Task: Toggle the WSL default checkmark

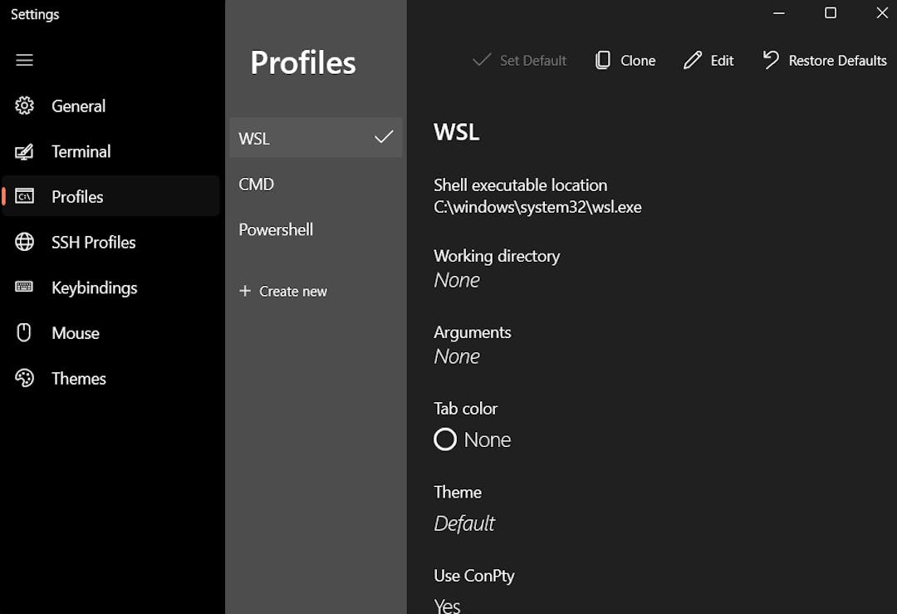Action: click(x=383, y=137)
